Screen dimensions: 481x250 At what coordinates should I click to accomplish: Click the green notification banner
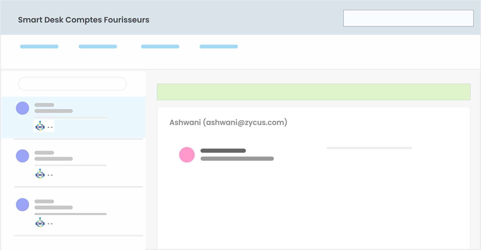coord(314,92)
